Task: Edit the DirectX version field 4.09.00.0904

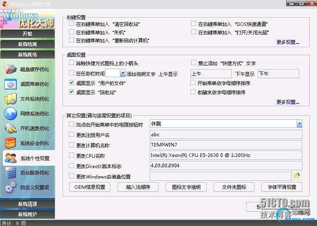Action: pyautogui.click(x=226, y=165)
